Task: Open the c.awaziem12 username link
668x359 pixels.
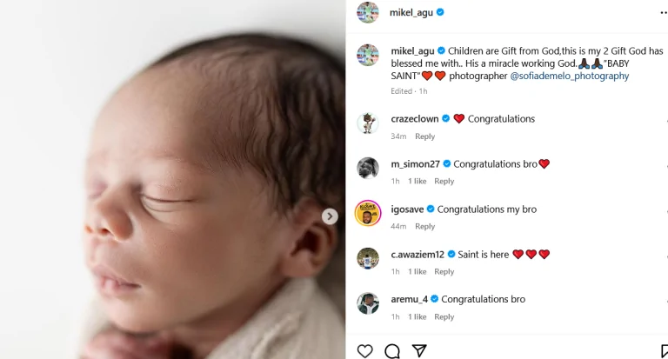Action: pyautogui.click(x=417, y=255)
